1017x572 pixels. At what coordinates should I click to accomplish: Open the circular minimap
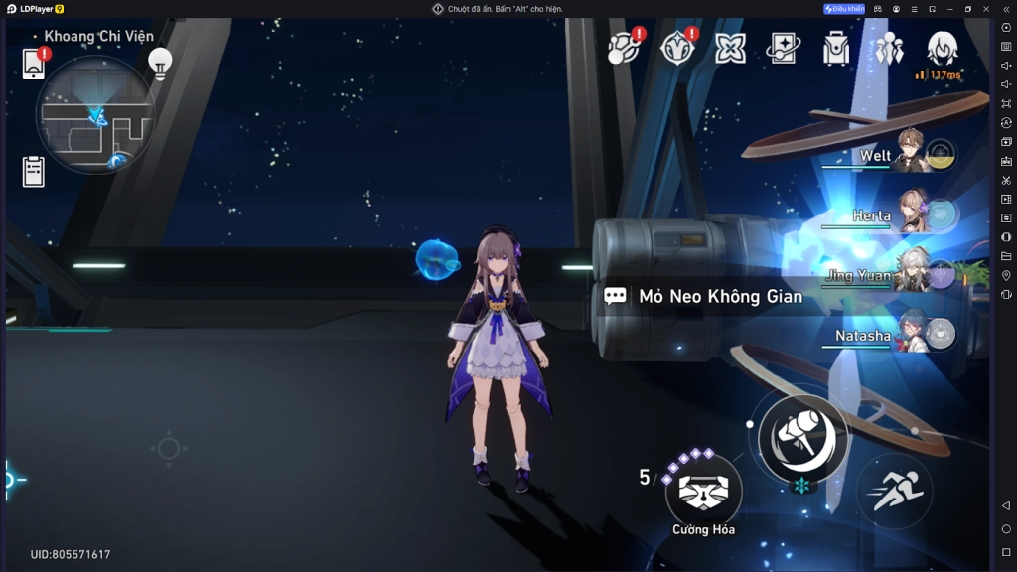[95, 115]
